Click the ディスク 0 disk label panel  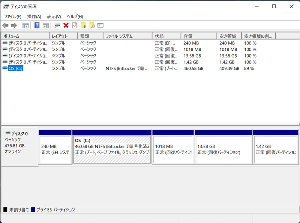[19, 146]
